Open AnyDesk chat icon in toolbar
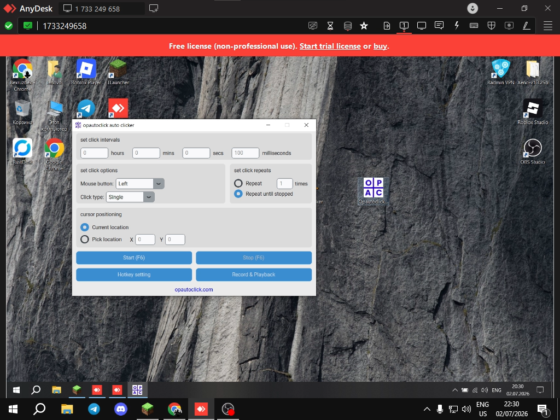The height and width of the screenshot is (420, 560). [439, 26]
